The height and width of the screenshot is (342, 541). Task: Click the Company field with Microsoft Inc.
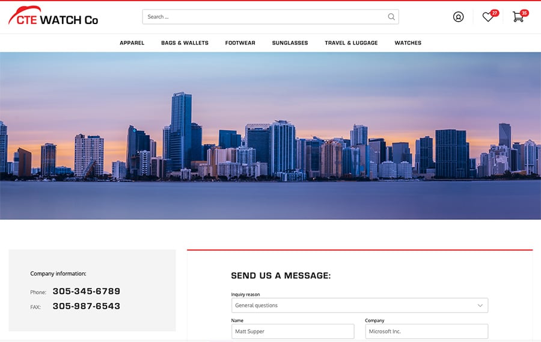[426, 331]
